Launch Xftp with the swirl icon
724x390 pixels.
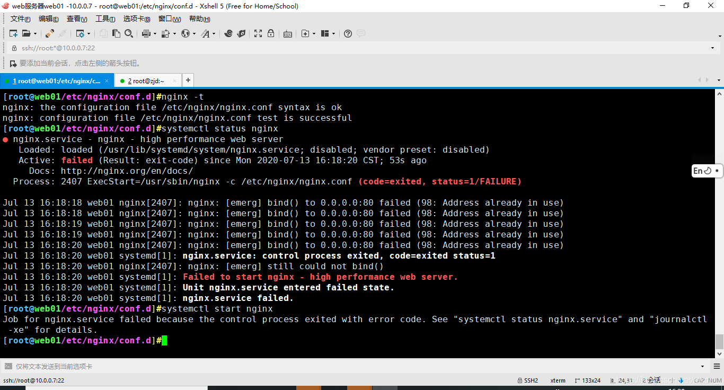click(228, 33)
